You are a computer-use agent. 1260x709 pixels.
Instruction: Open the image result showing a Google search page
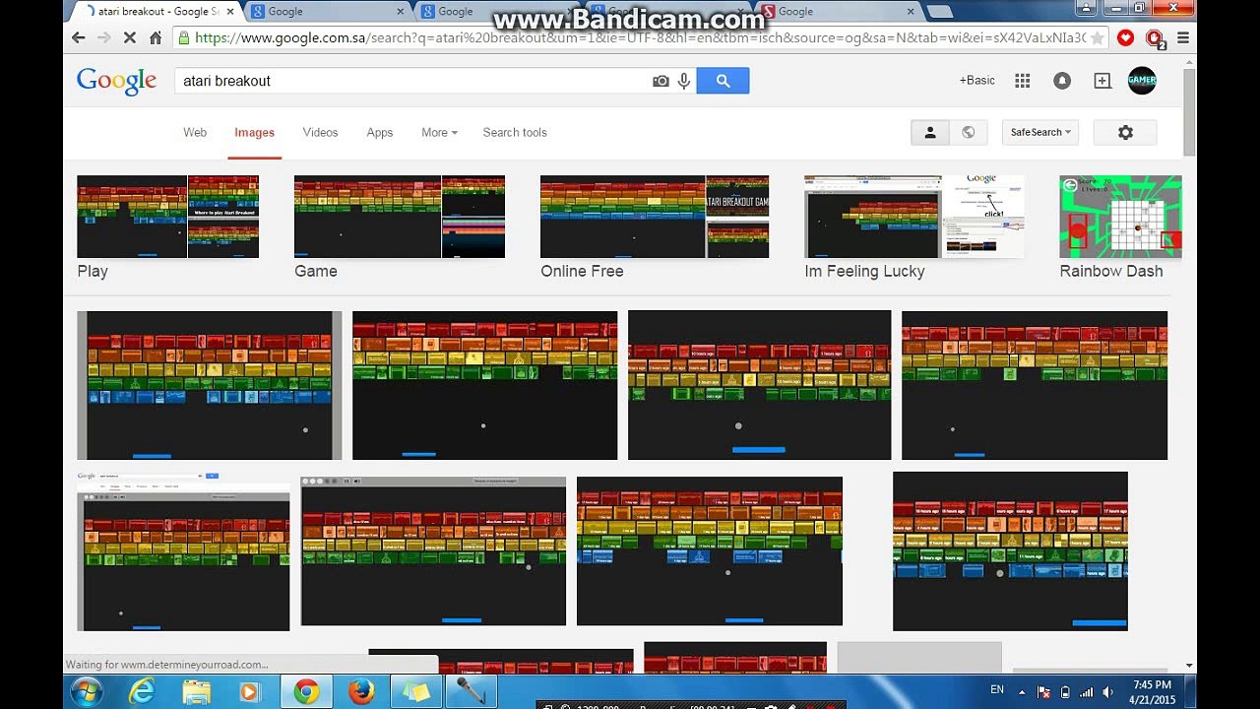click(x=183, y=550)
